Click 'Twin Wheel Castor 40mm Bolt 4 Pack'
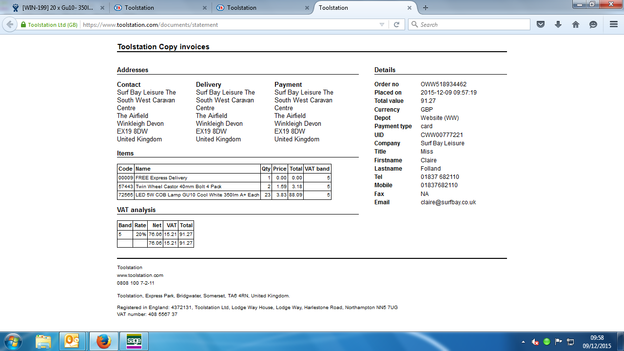 tap(178, 187)
